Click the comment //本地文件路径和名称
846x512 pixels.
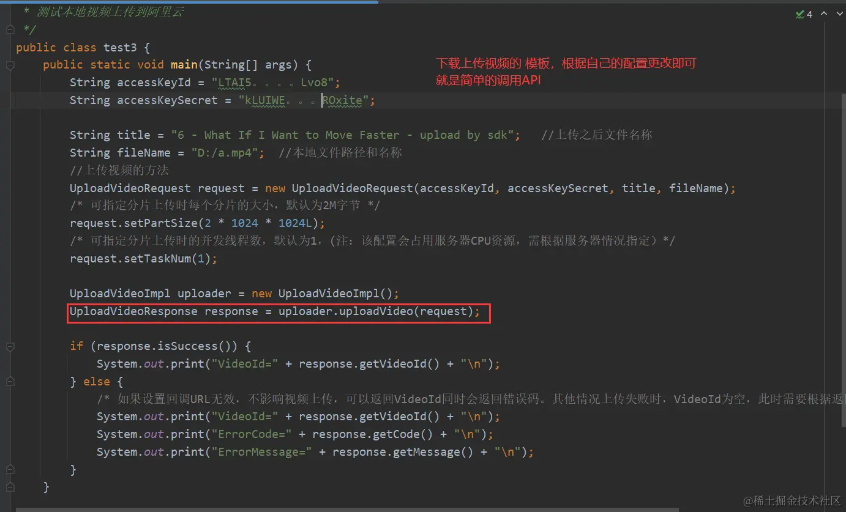[x=340, y=153]
